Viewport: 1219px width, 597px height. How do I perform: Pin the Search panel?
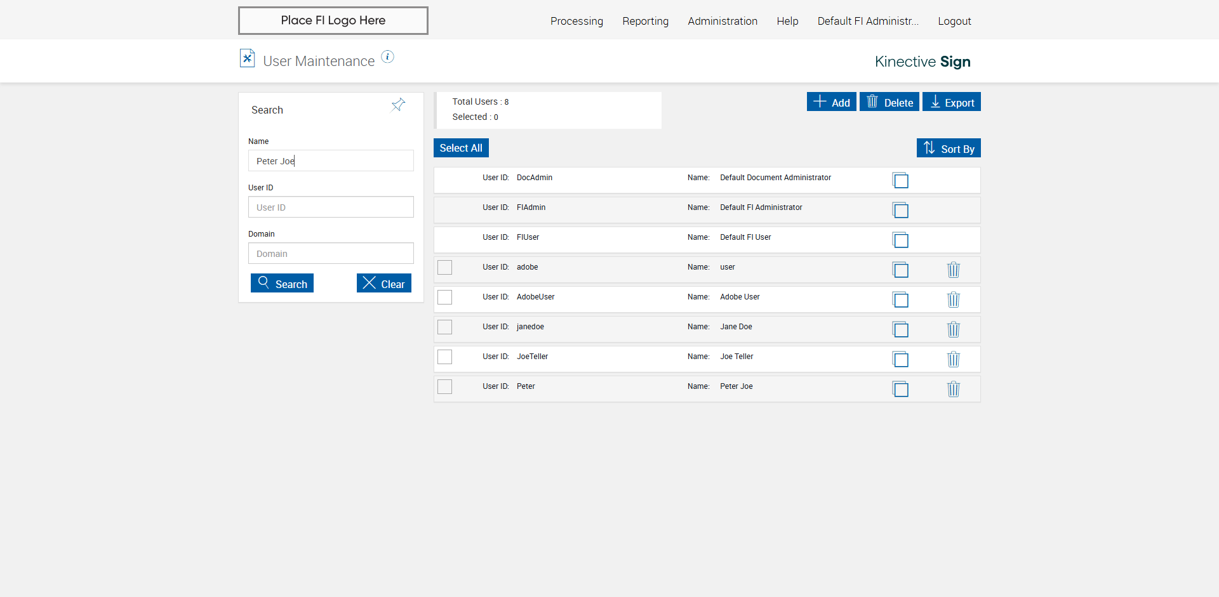[x=398, y=105]
